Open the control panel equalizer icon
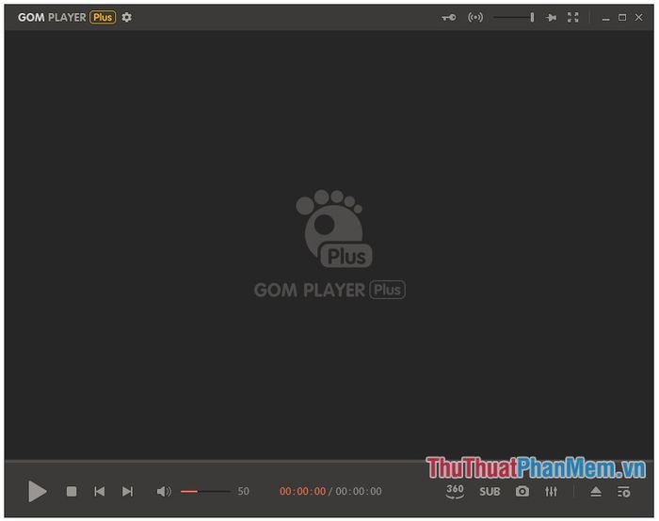 (551, 491)
